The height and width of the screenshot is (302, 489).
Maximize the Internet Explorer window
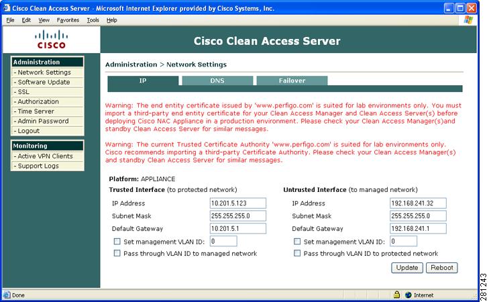pyautogui.click(x=460, y=8)
